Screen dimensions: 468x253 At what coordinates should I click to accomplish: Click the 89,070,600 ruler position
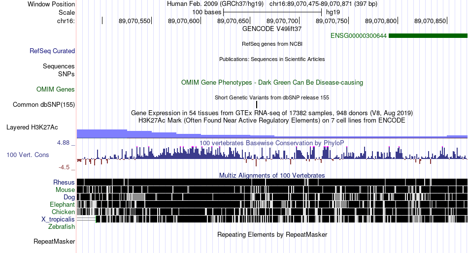184,21
